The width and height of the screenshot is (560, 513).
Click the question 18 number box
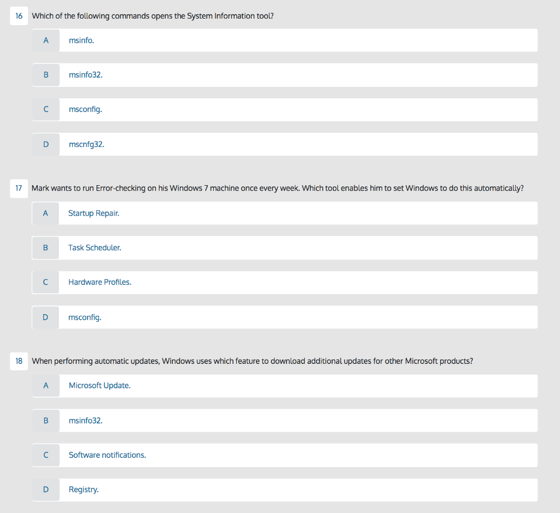coord(19,361)
